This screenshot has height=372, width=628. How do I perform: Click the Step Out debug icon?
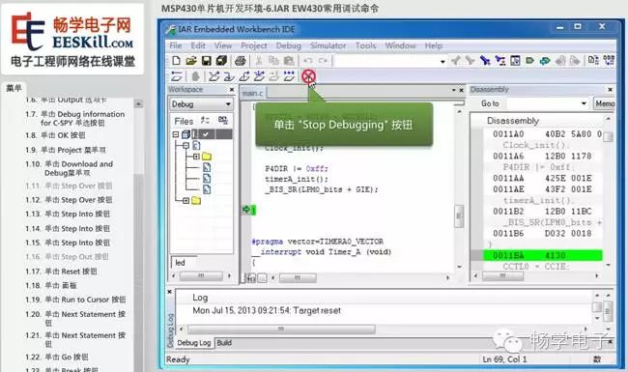point(243,76)
